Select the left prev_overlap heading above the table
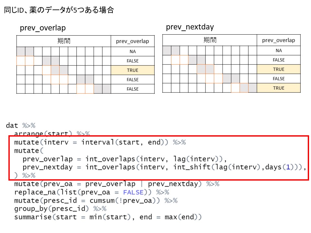 [x=43, y=28]
